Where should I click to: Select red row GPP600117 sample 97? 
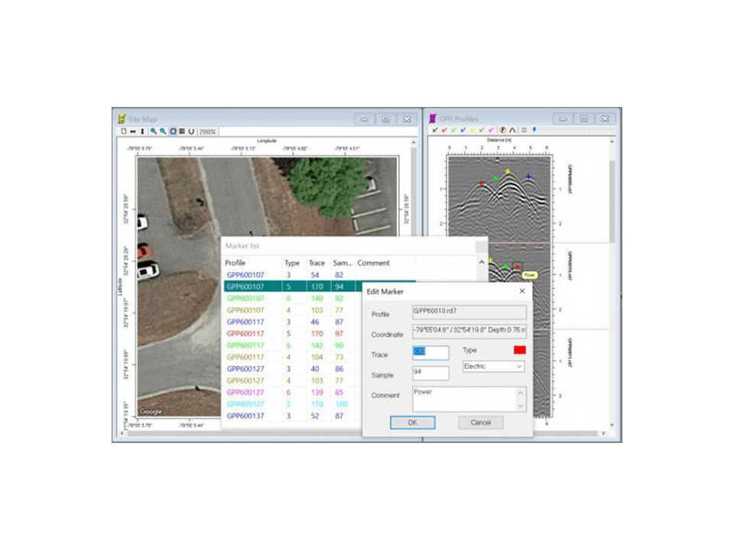pos(293,334)
